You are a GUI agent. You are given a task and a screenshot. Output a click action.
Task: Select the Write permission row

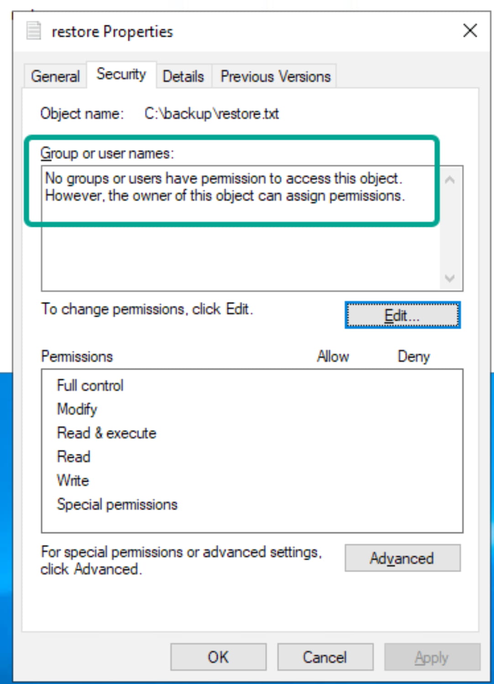[x=73, y=480]
